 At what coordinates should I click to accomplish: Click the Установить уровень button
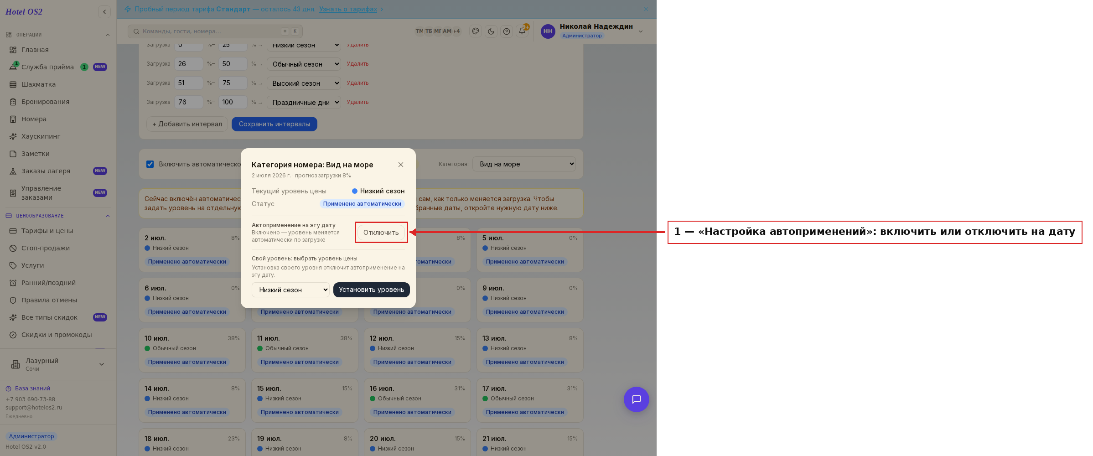tap(371, 290)
